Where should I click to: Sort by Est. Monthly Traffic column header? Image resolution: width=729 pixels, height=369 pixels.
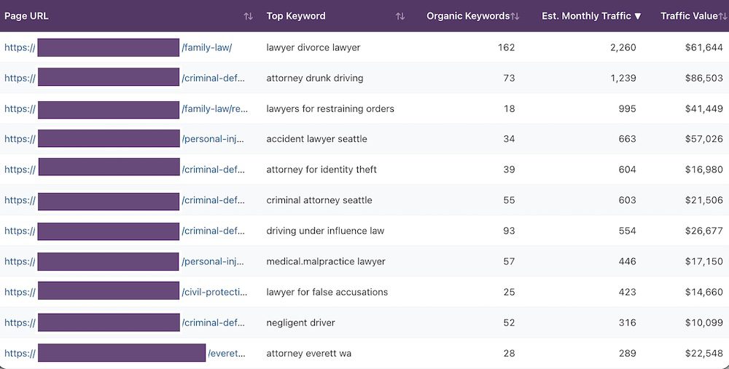click(x=591, y=16)
